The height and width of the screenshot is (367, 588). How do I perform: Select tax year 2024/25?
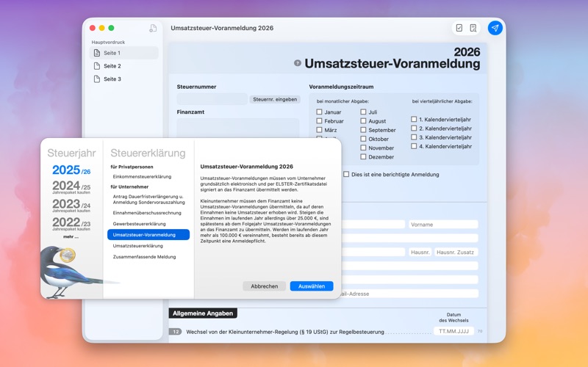point(71,186)
